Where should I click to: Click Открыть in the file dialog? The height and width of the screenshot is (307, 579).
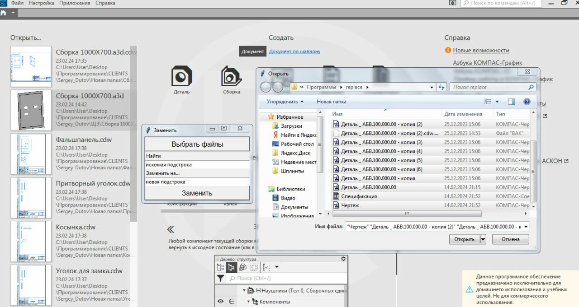coord(464,240)
